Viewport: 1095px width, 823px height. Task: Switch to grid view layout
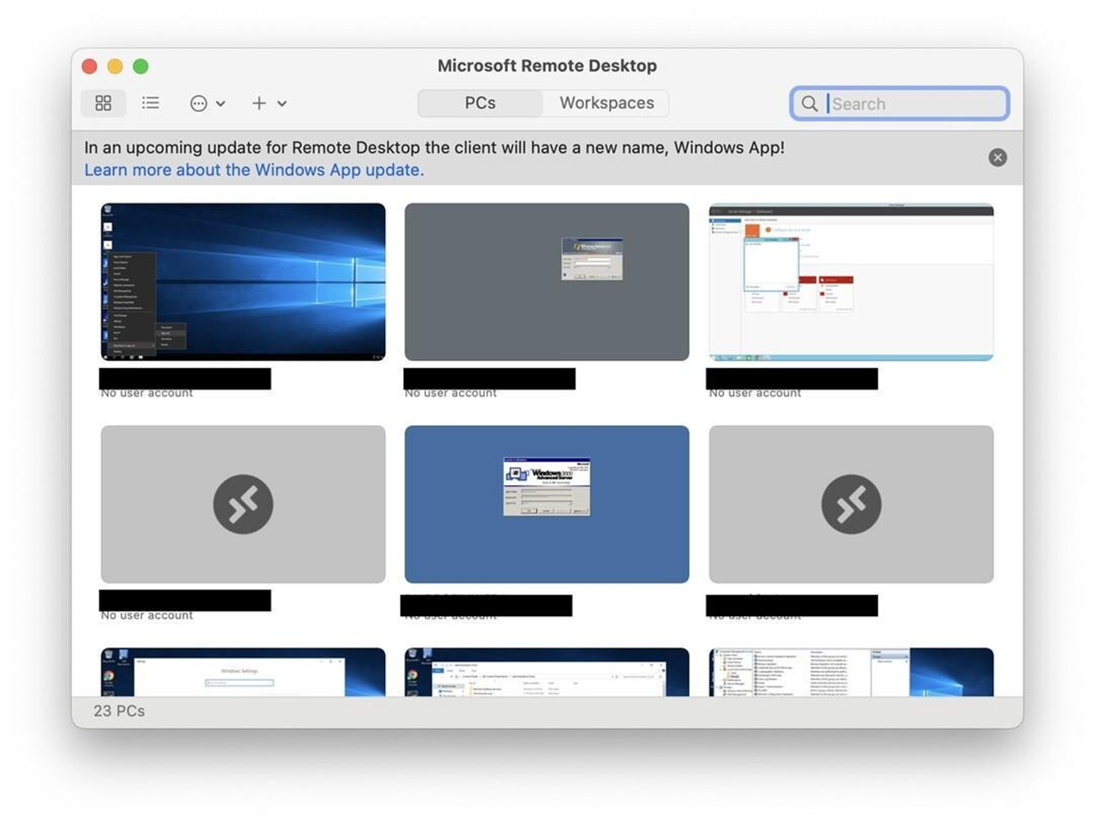(103, 103)
